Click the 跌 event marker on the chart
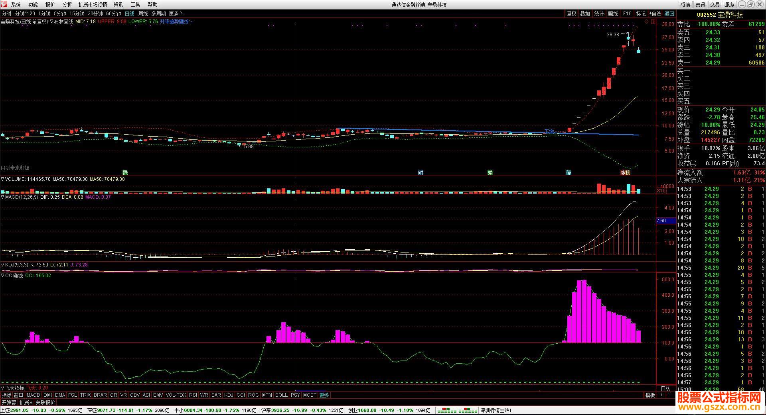 (125, 172)
